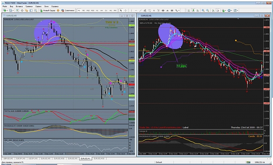The width and height of the screenshot is (273, 165).
Task: Open the Вид menu
Action: tap(11, 6)
